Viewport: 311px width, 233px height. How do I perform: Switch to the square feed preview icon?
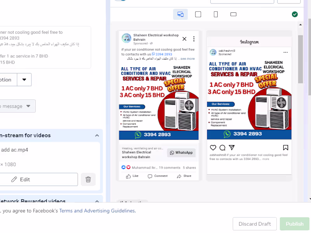[x=198, y=14]
